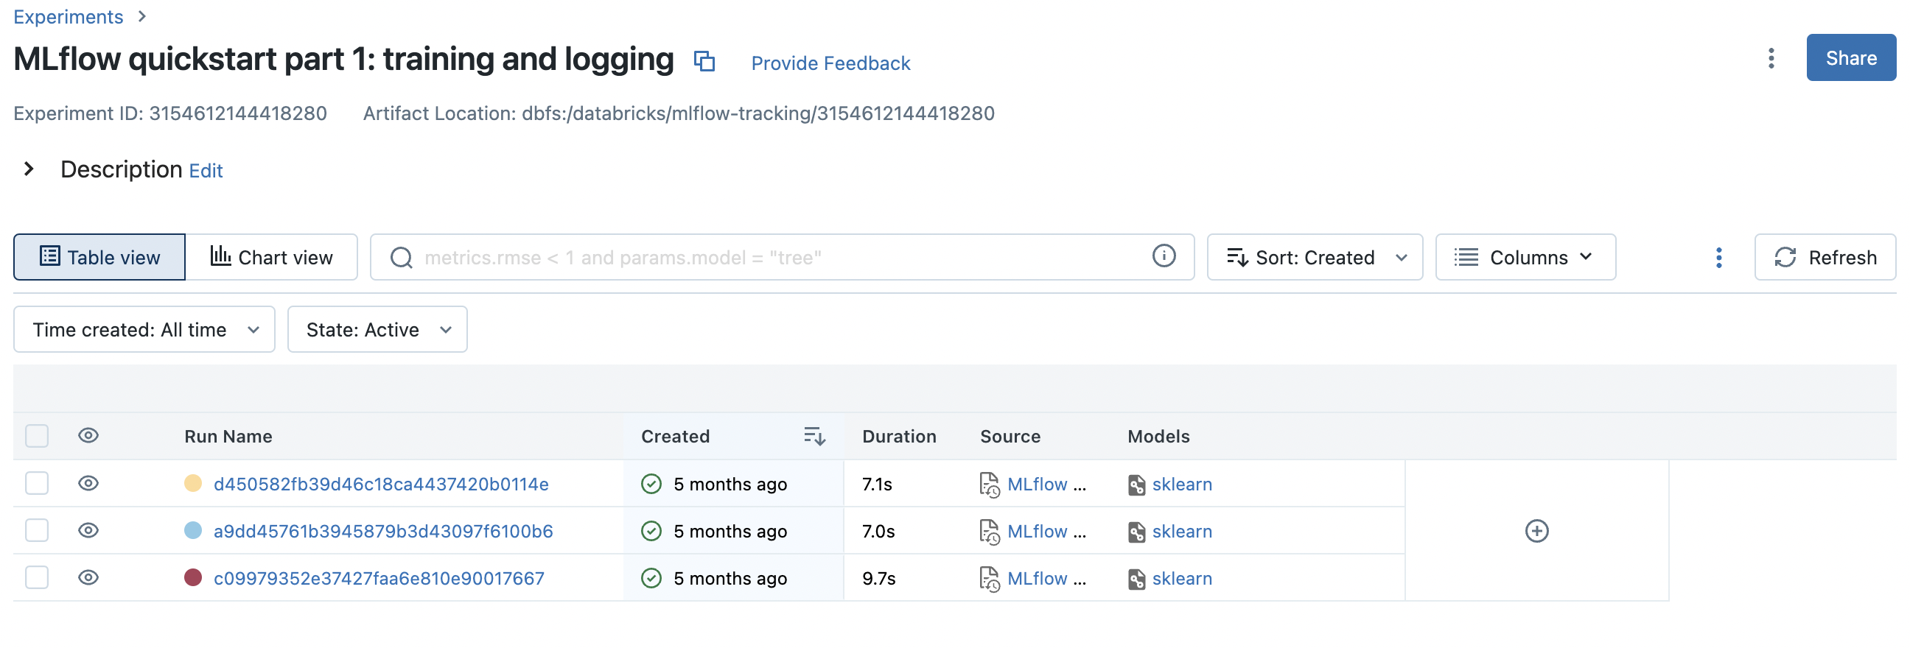
Task: Click the plus icon to add a column
Action: [x=1536, y=531]
